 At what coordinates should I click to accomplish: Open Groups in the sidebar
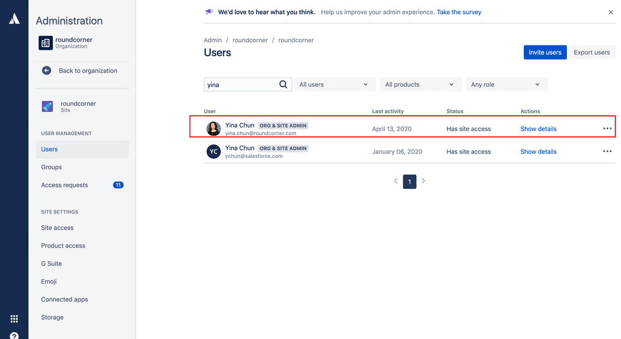[52, 167]
